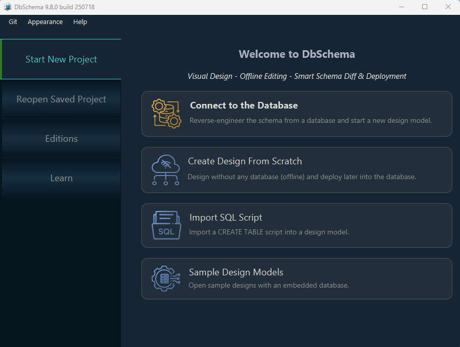460x347 pixels.
Task: Choose Create Design From Scratch heading
Action: 245,161
